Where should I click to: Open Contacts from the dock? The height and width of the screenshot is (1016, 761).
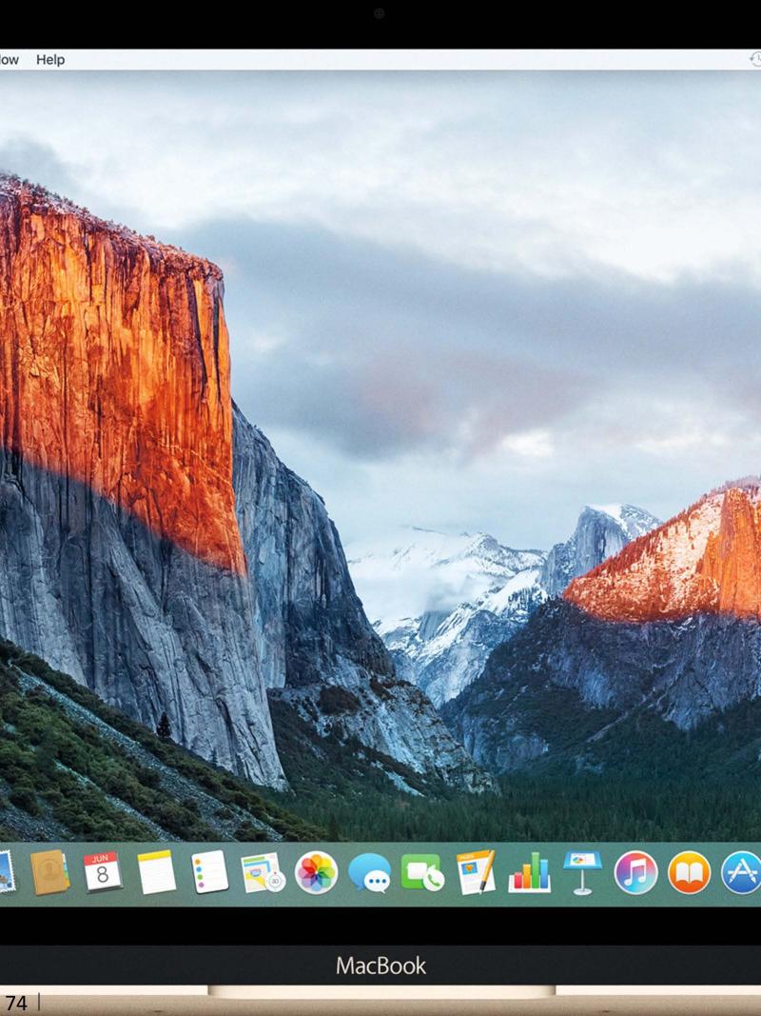pos(49,872)
